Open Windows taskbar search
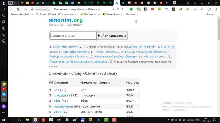Viewport: 220px width, 123px height. click(12, 120)
